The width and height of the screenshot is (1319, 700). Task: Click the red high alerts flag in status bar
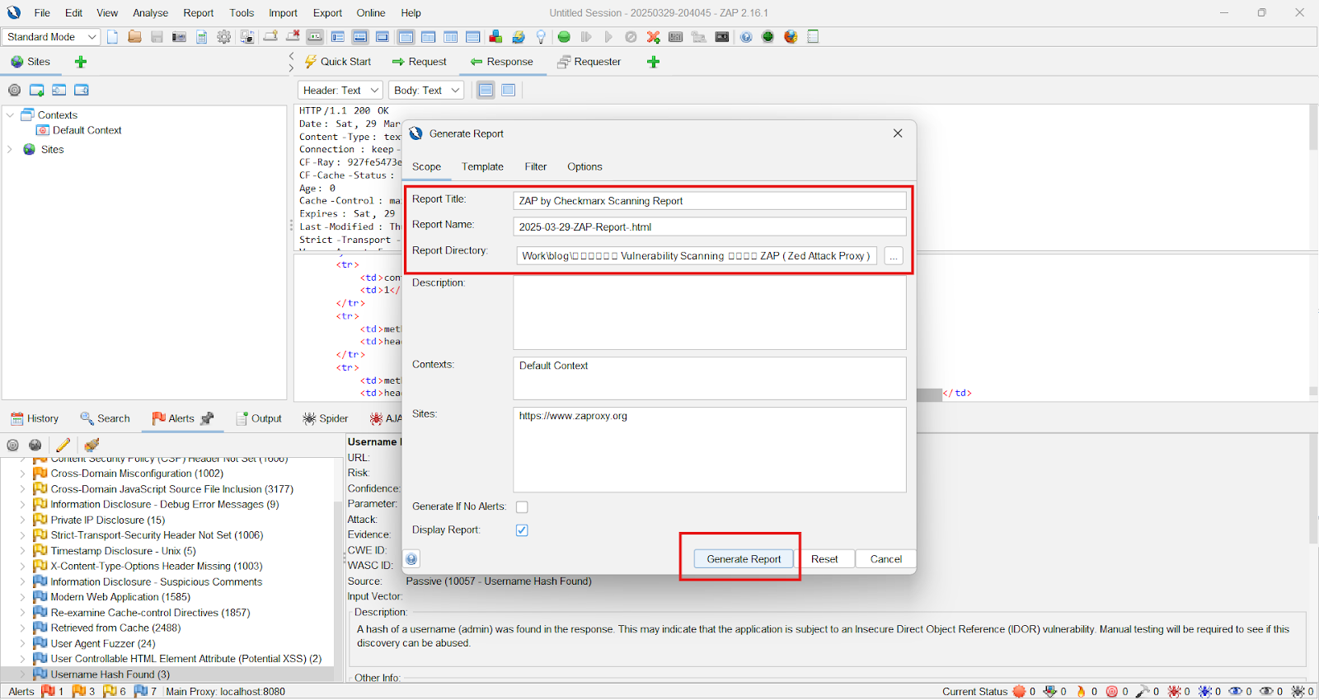48,691
